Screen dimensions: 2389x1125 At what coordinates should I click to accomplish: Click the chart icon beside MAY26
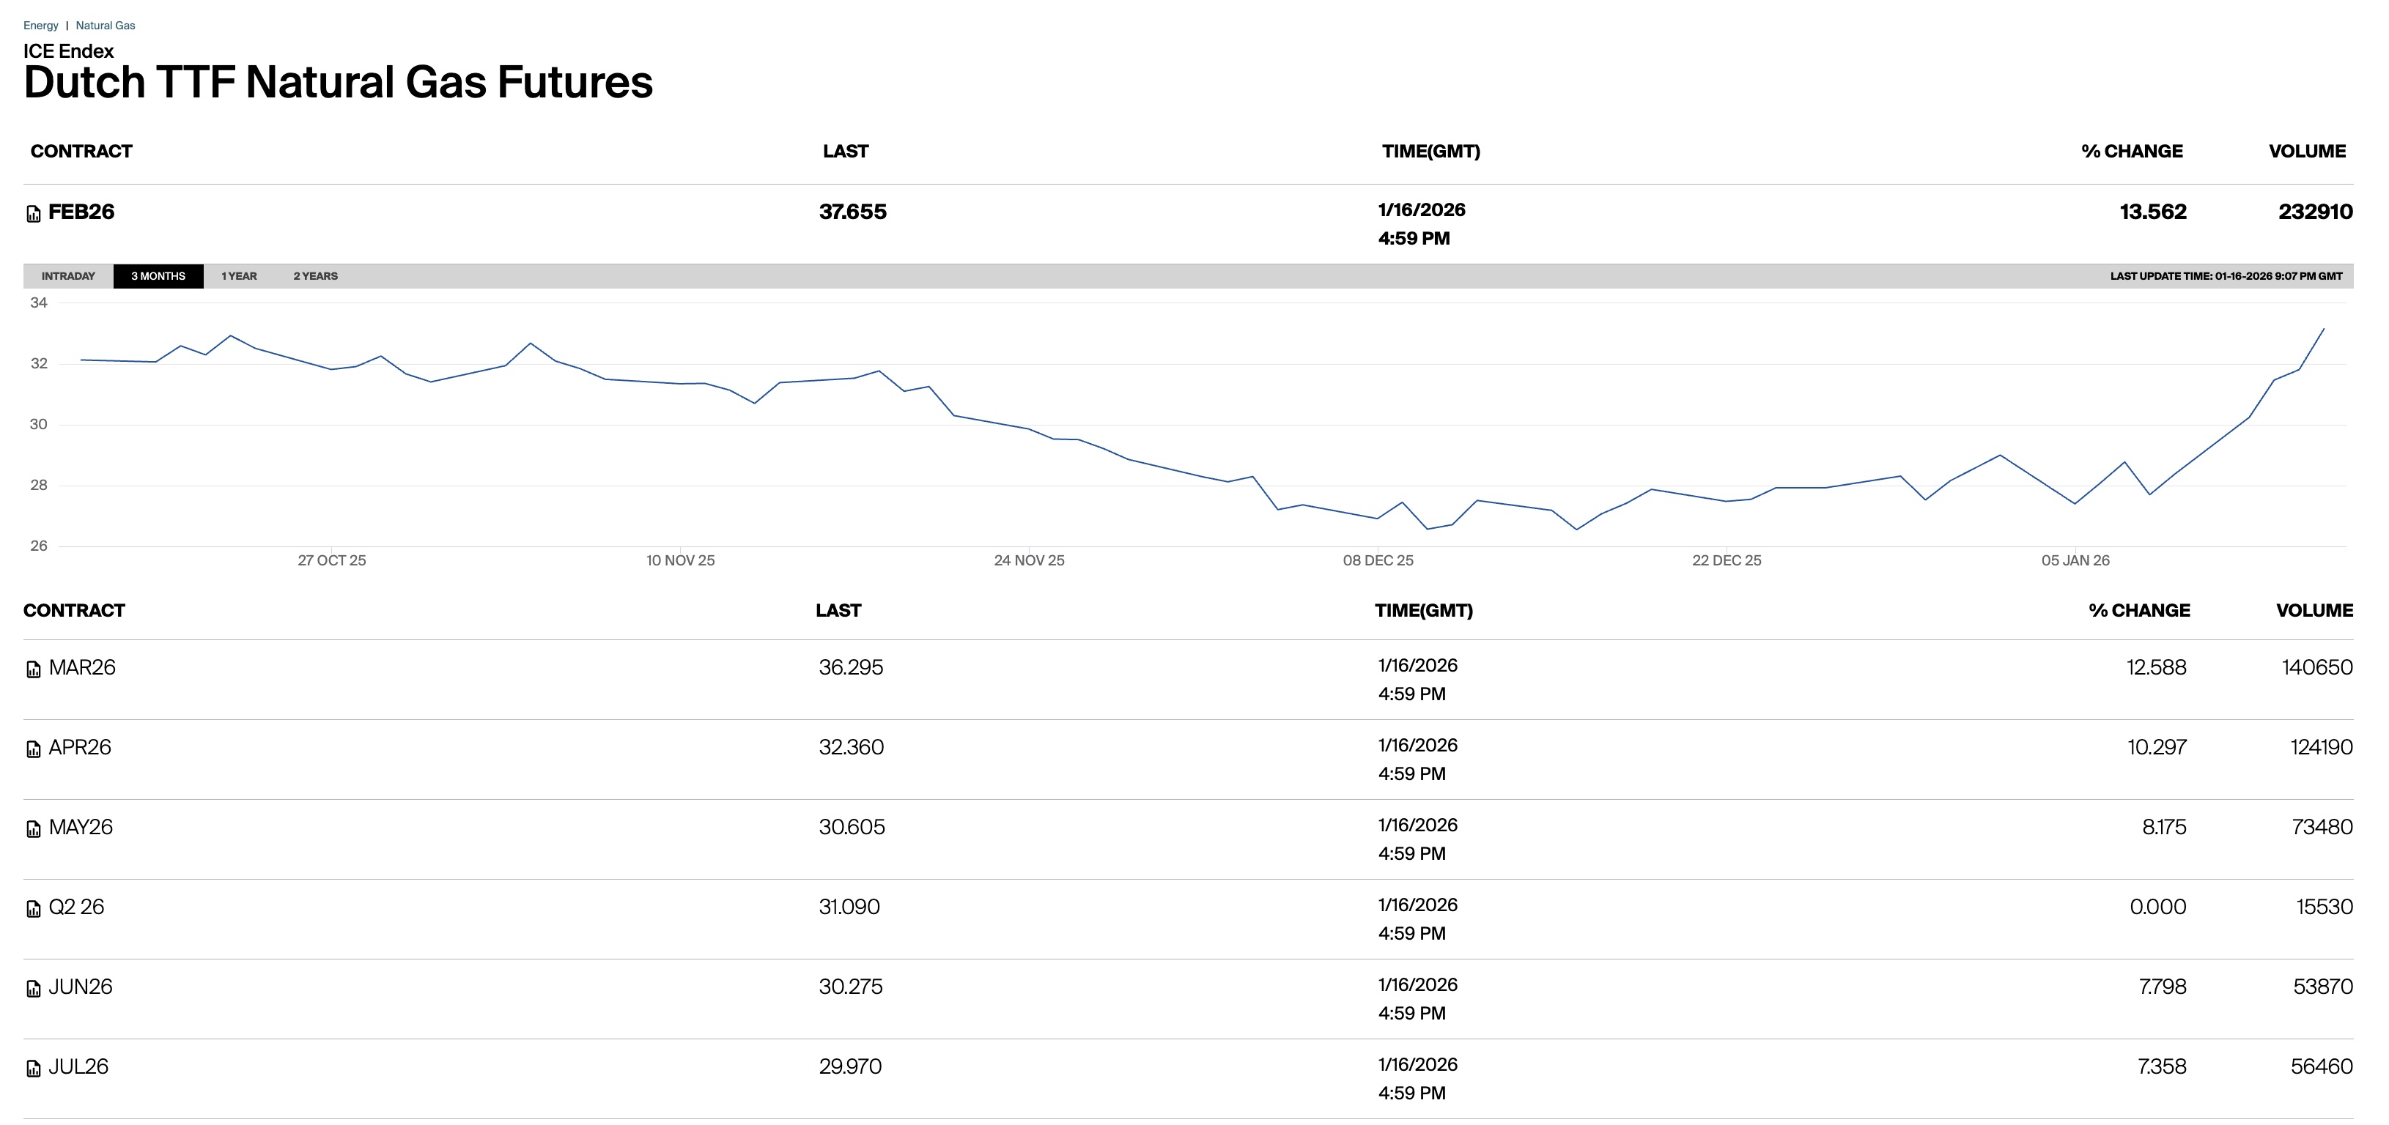point(34,828)
